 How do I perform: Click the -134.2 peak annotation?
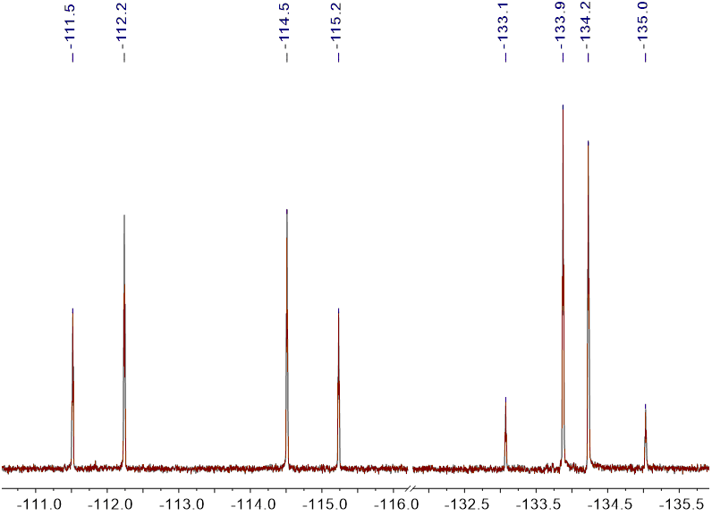click(588, 31)
